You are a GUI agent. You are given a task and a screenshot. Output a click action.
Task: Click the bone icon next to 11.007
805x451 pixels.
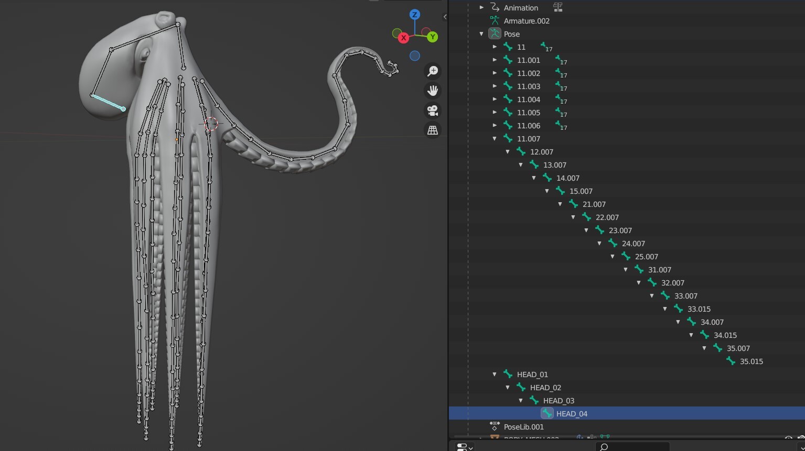[507, 138]
